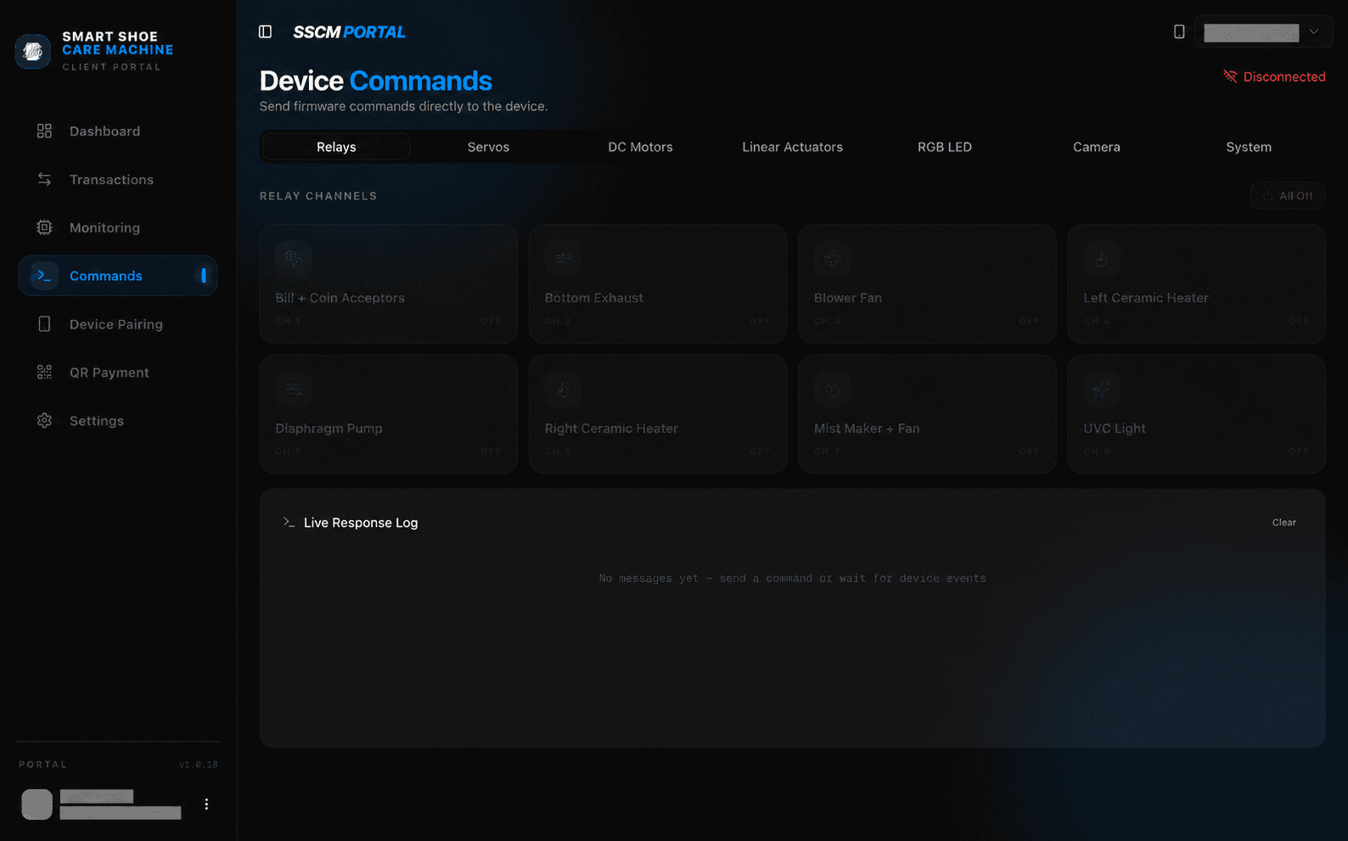The image size is (1348, 841).
Task: Toggle the Bottom Exhaust relay card
Action: point(658,284)
